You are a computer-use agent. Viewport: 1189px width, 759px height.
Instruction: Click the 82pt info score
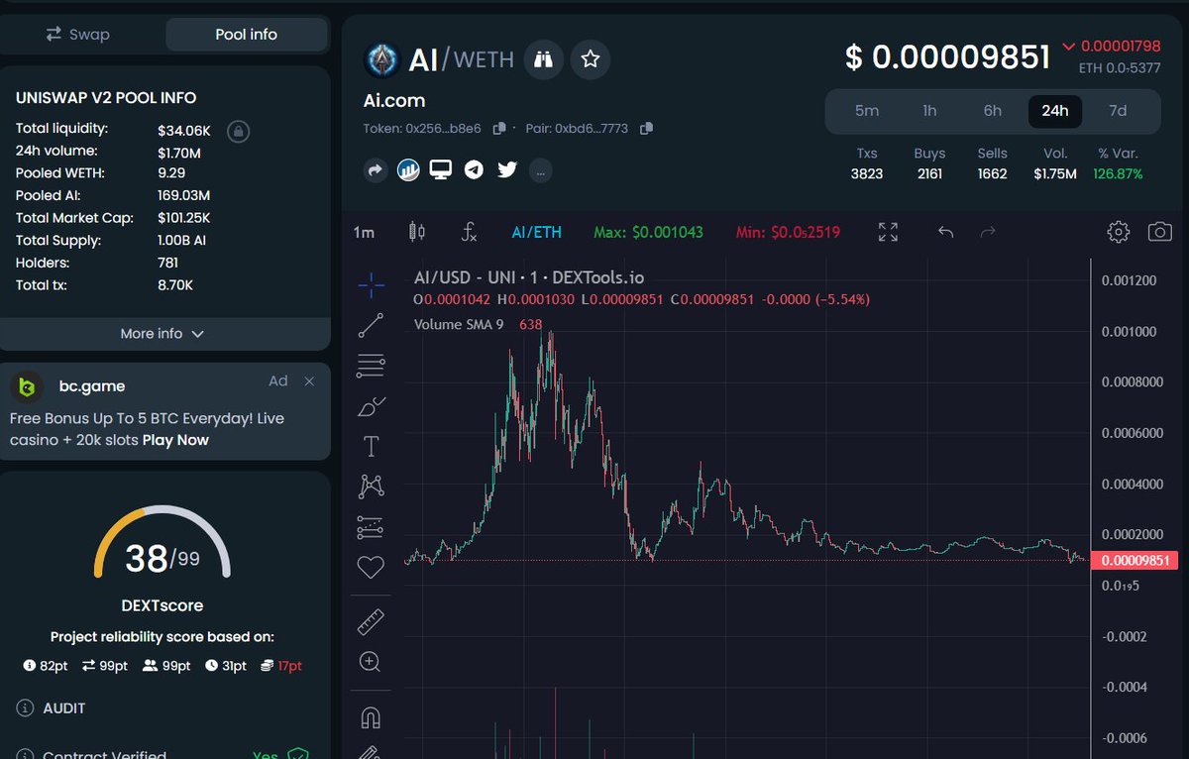pyautogui.click(x=45, y=666)
